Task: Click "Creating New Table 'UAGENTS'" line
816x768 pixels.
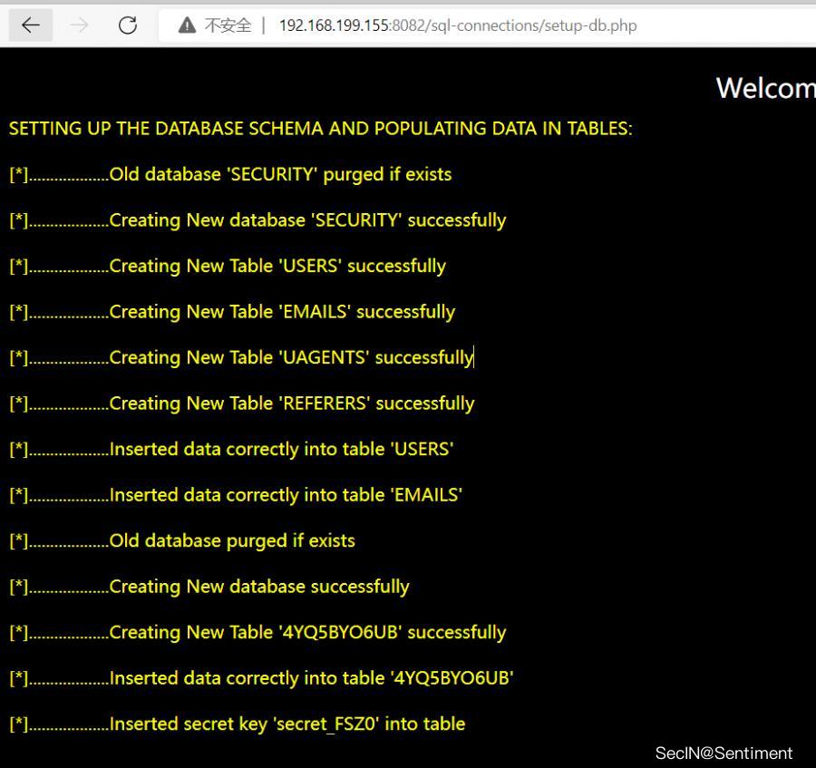Action: click(x=290, y=357)
